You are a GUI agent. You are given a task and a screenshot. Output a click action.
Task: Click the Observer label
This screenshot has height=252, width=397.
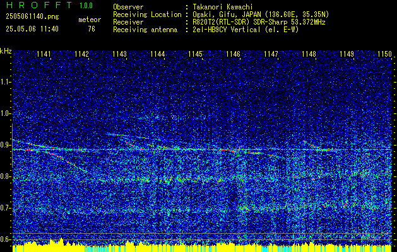point(128,7)
